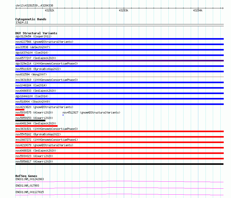
Task: Select the nsv518904 (Shaikh2009) label
Action: [33, 102]
